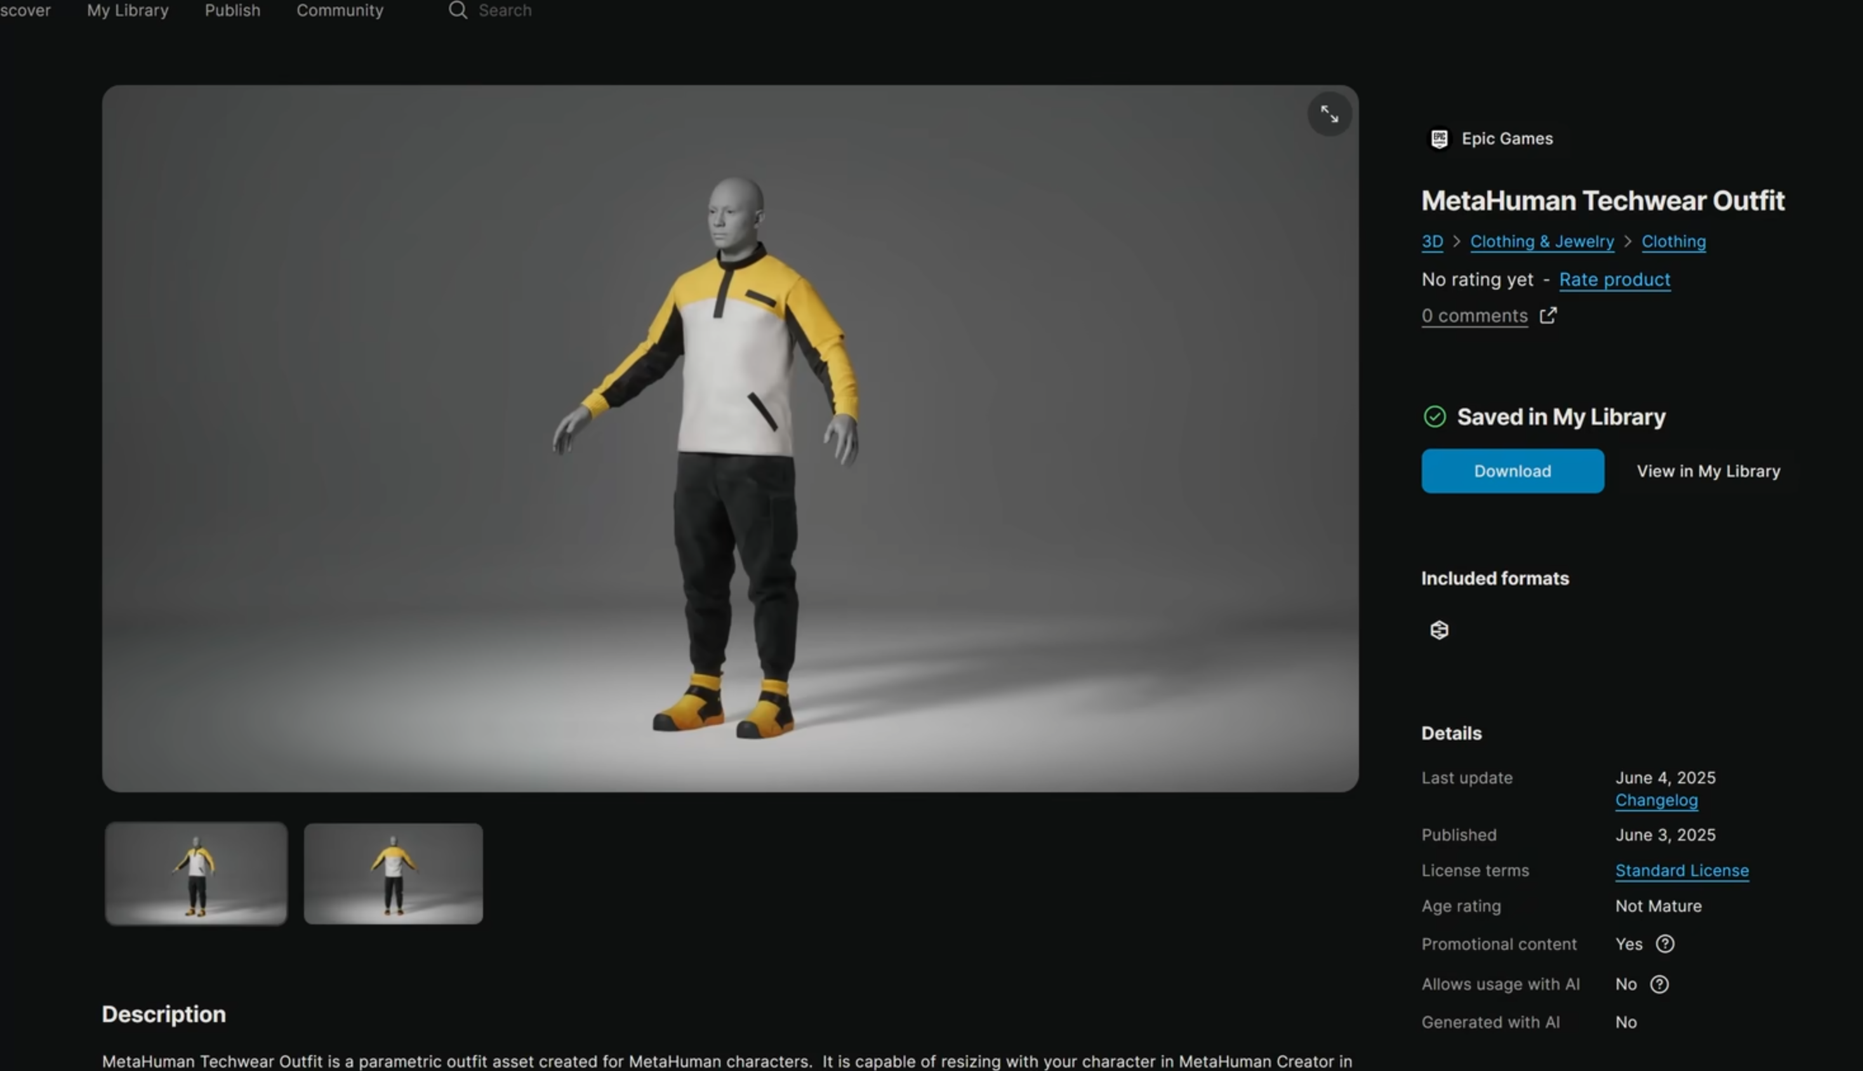Click the June 3, 2025 published date

click(1665, 835)
